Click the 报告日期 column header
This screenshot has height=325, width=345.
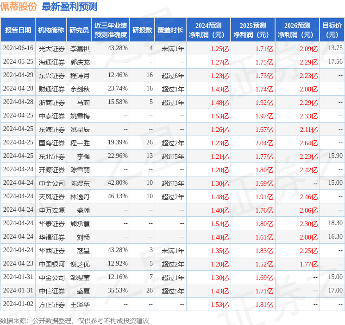click(x=18, y=30)
